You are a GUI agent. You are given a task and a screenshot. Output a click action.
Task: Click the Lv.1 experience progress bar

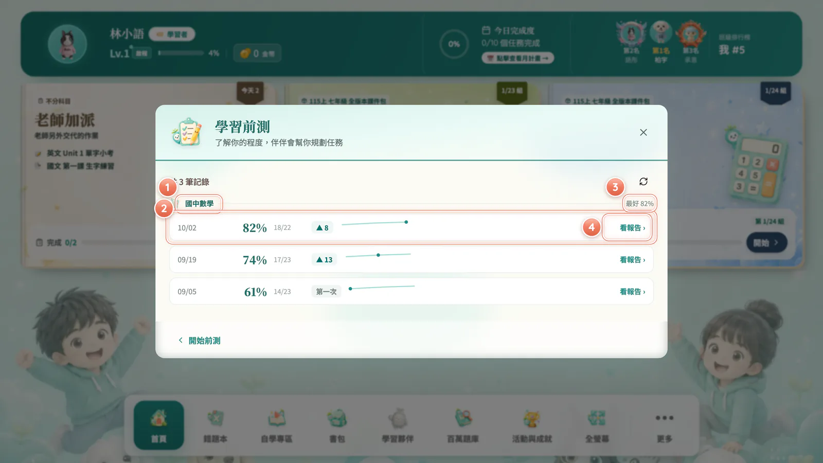181,53
